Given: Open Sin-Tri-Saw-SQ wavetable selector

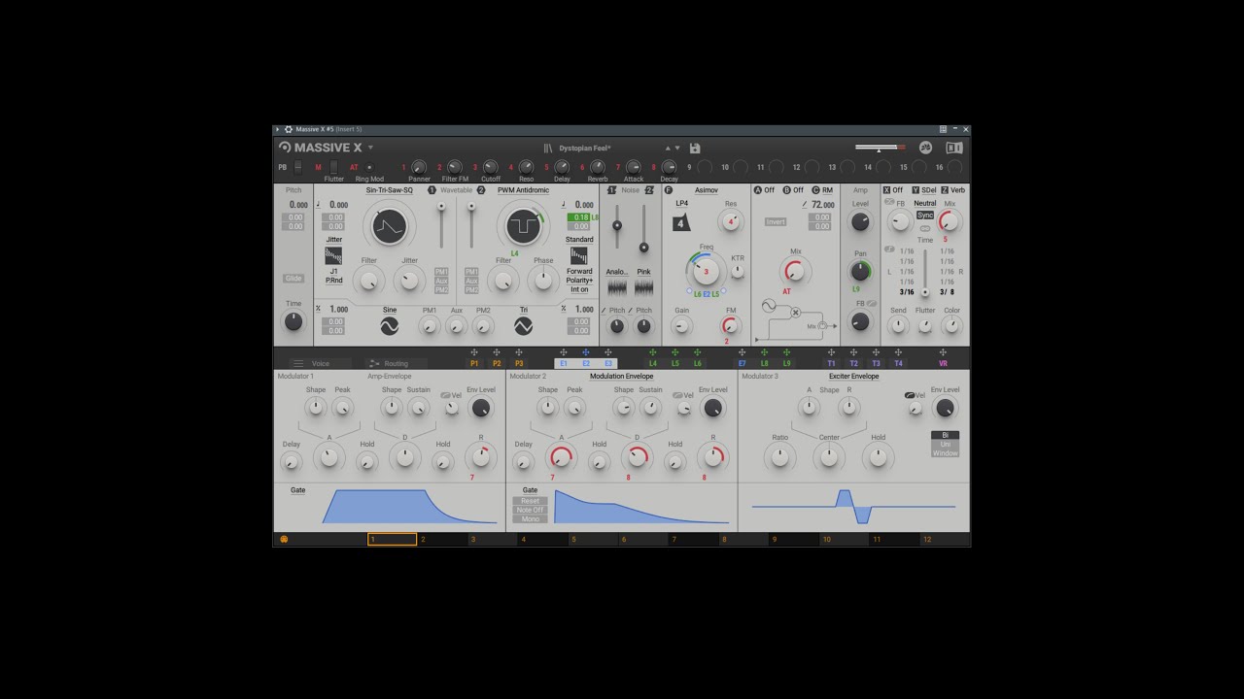Looking at the screenshot, I should [390, 190].
